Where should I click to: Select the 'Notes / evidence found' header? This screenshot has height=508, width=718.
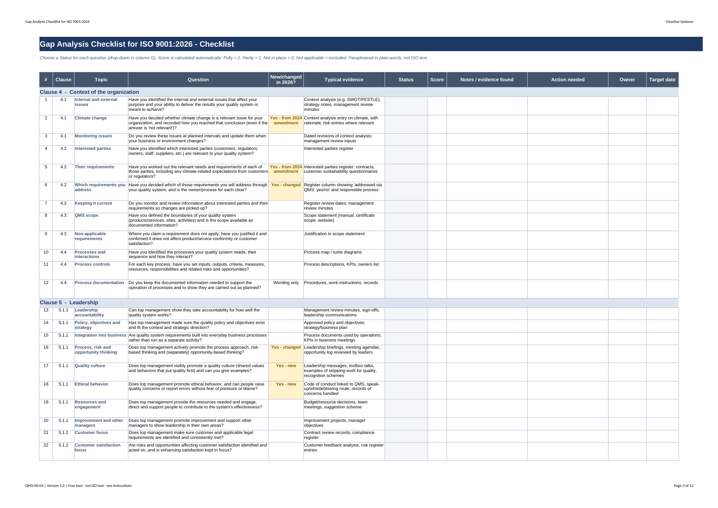tap(487, 80)
